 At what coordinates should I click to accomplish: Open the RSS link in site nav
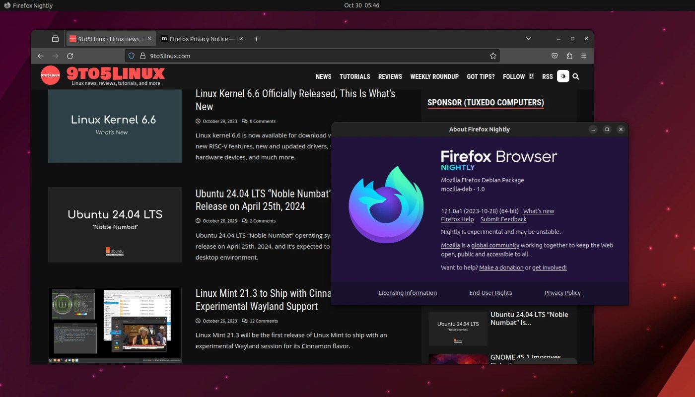coord(547,76)
